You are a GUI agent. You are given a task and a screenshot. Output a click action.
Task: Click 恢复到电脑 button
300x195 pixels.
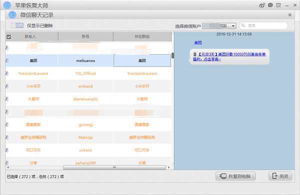click(235, 176)
